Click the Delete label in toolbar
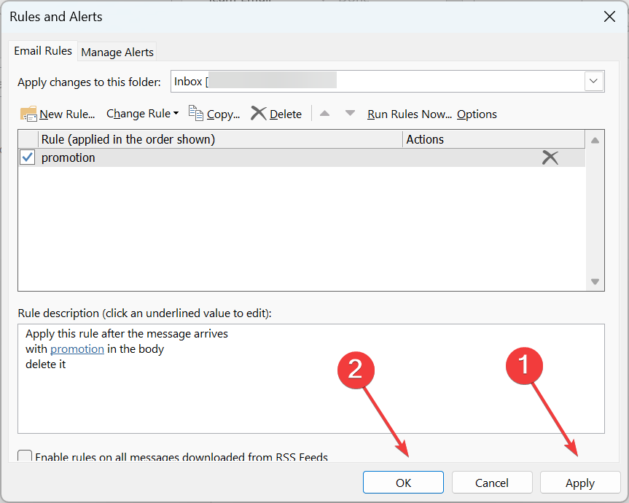 286,114
